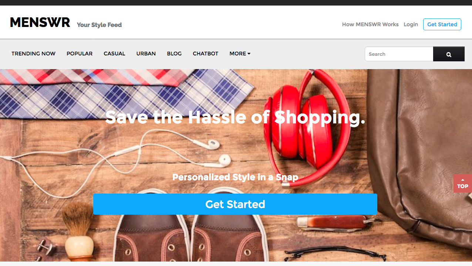This screenshot has width=472, height=266.
Task: Click the caret arrow beside MORE
Action: [x=249, y=54]
